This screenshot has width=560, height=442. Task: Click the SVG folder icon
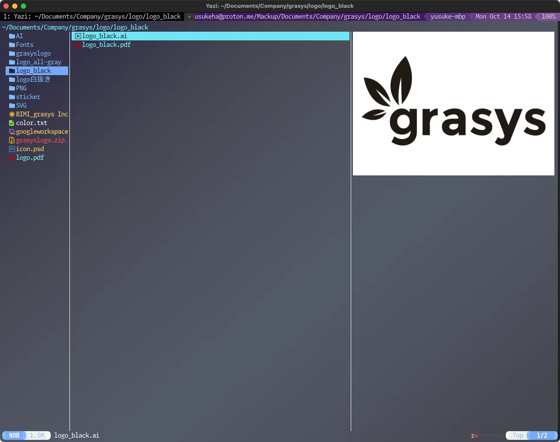point(12,106)
